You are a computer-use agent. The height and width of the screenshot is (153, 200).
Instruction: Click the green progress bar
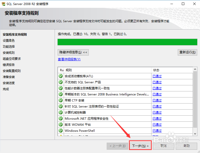pos(127,42)
